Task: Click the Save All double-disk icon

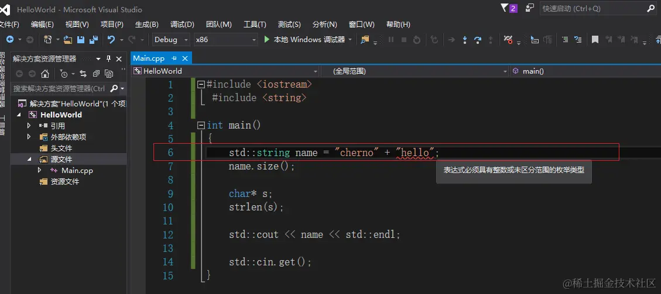Action: [94, 40]
